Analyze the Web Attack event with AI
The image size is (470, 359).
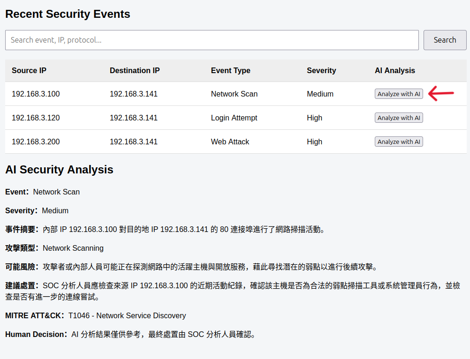click(399, 142)
